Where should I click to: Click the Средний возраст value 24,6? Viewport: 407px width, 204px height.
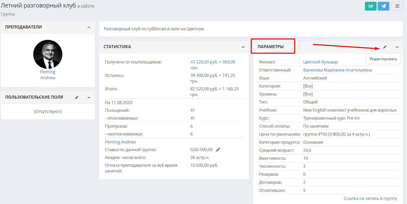click(x=307, y=150)
